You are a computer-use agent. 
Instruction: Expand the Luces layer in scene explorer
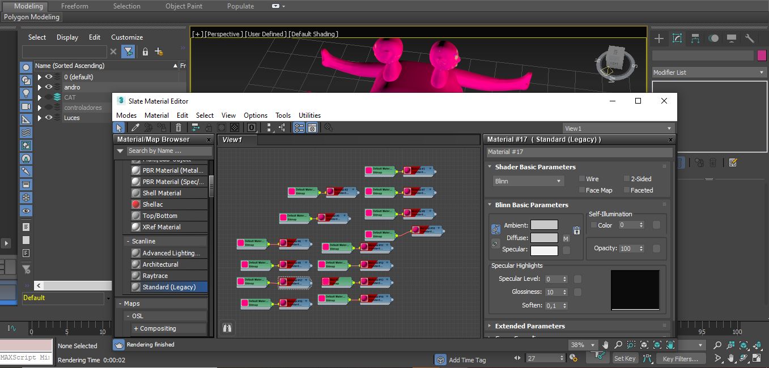coord(39,118)
